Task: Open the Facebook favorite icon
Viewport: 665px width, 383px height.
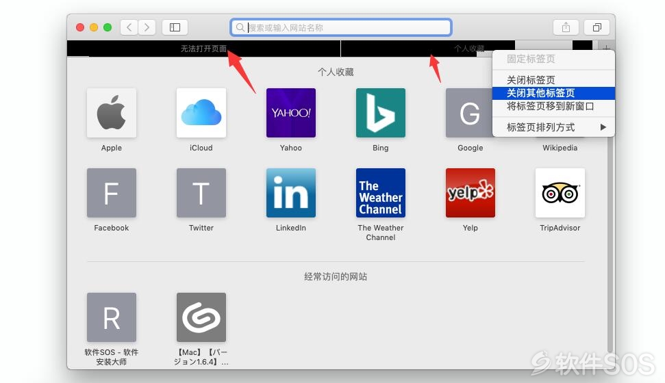Action: [112, 193]
